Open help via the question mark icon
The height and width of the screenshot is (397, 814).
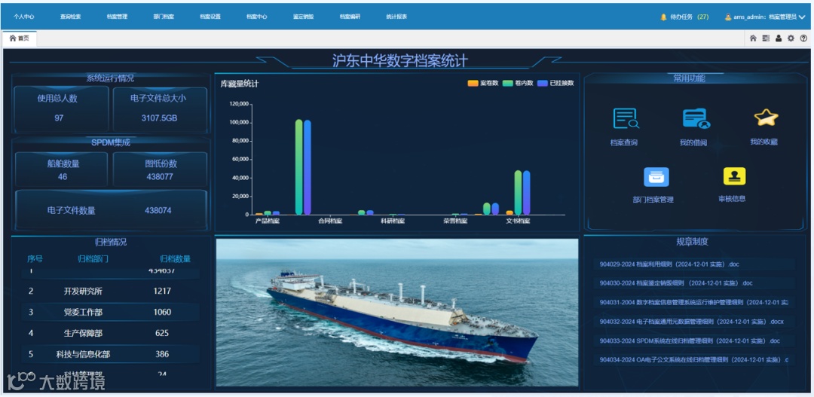point(803,38)
